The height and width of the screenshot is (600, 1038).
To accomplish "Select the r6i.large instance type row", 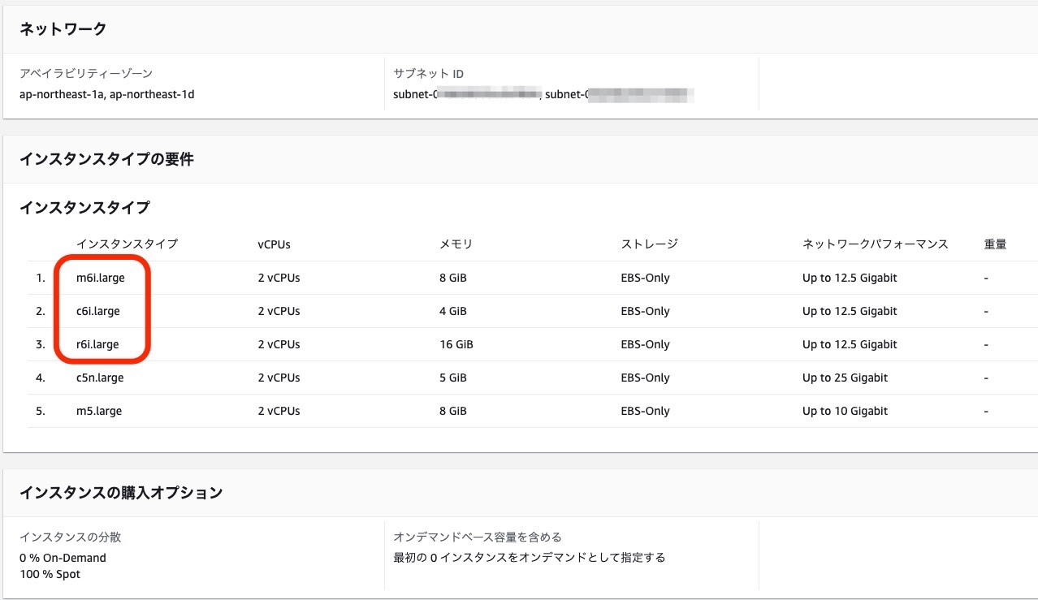I will [x=97, y=344].
